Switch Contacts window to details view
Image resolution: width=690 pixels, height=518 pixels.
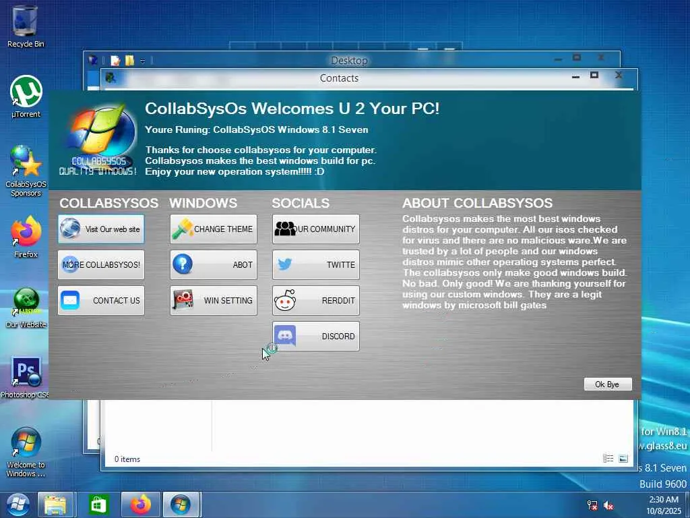coord(608,459)
